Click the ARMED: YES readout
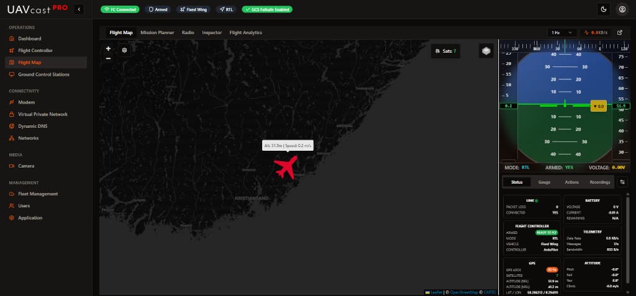 pyautogui.click(x=560, y=168)
